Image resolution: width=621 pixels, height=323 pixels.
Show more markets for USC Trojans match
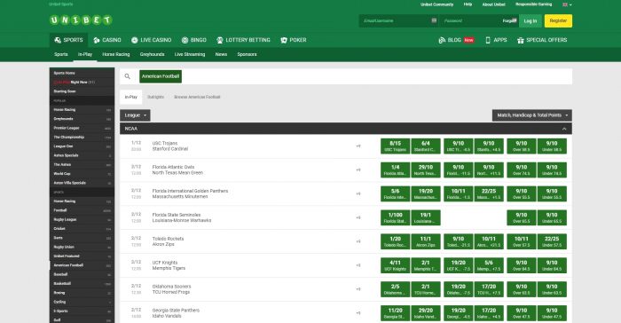[x=358, y=146]
